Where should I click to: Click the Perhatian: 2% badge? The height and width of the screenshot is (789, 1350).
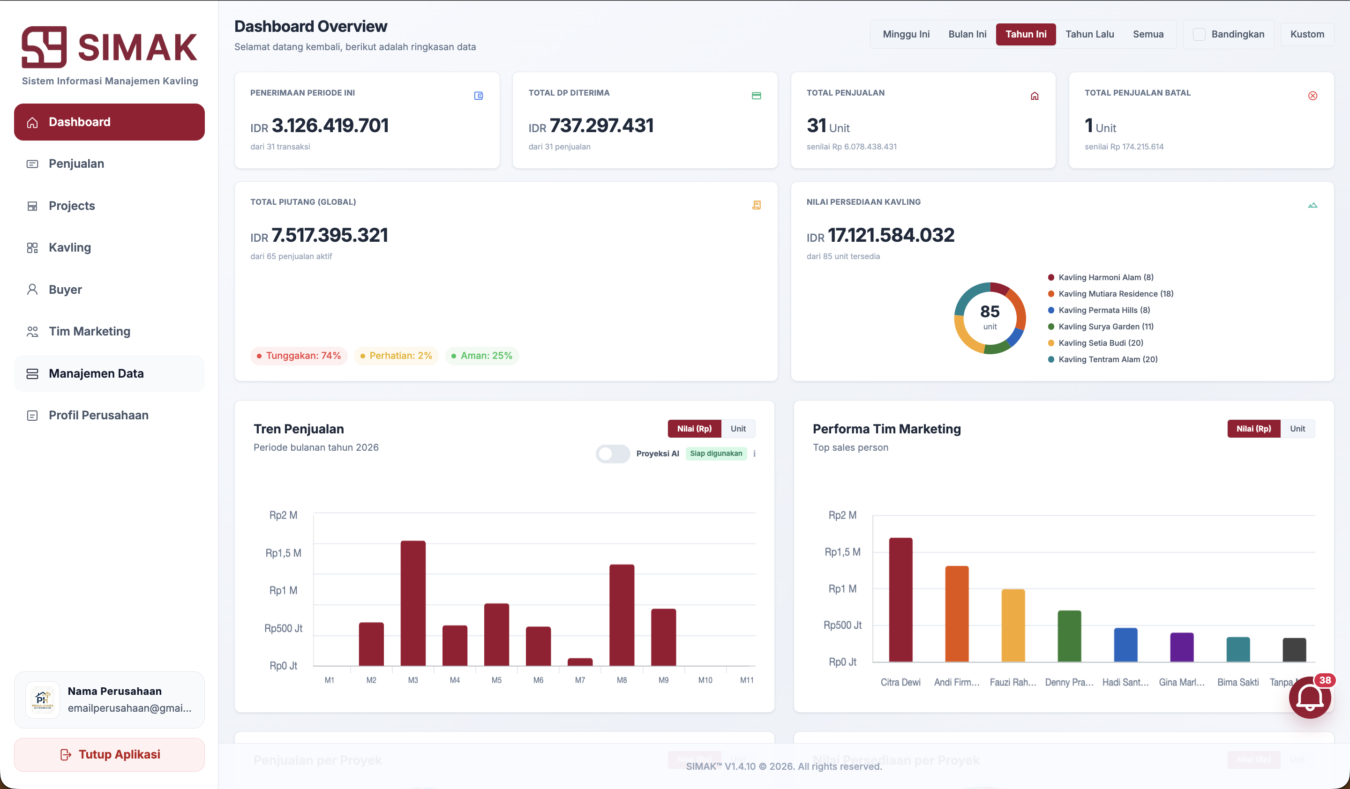[x=396, y=356]
